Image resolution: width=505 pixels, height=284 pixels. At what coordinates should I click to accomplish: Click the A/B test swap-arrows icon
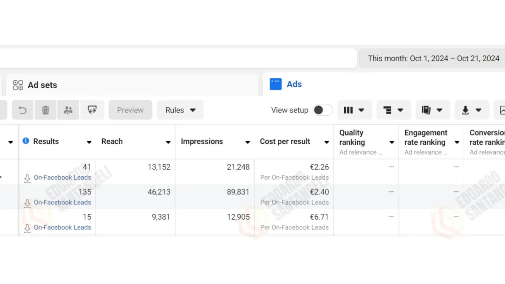coord(92,110)
